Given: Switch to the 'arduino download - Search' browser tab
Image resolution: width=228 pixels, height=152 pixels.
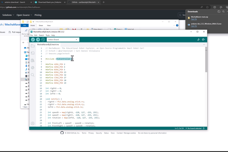Looking at the screenshot, I should click(15, 2).
